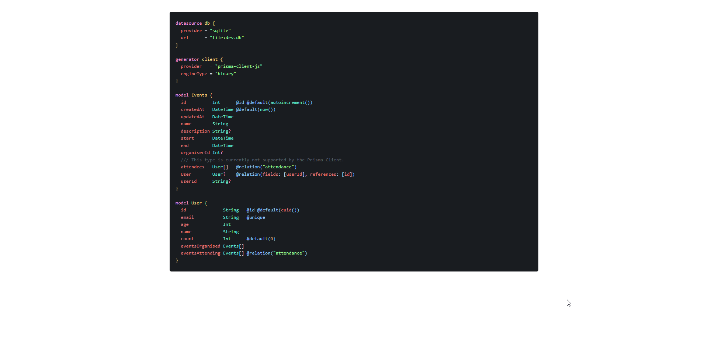Image resolution: width=708 pixels, height=354 pixels.
Task: Click the 'model User' declaration
Action: [x=191, y=203]
